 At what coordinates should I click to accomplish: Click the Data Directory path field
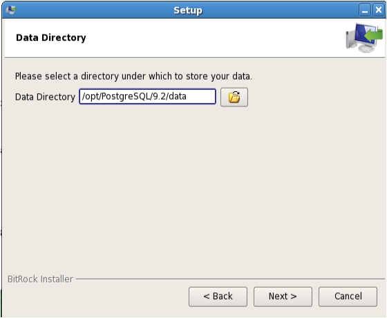coord(147,97)
